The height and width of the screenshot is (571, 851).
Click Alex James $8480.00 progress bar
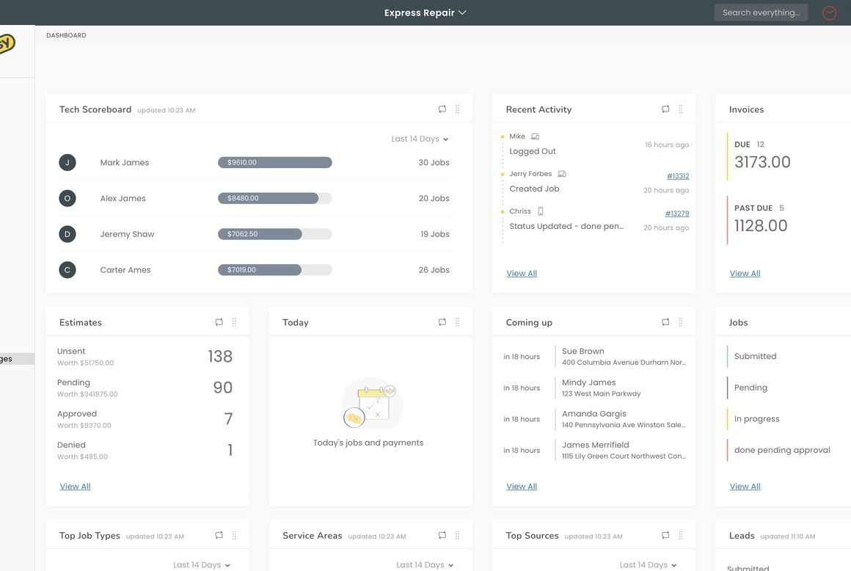pyautogui.click(x=274, y=198)
